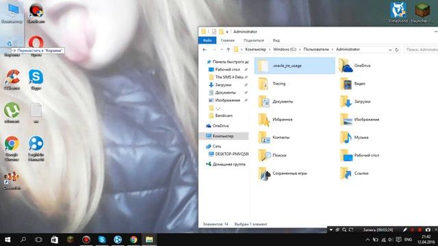Screen dimensions: 438x246
Task: Select Пользователи in the address path
Action: click(316, 49)
